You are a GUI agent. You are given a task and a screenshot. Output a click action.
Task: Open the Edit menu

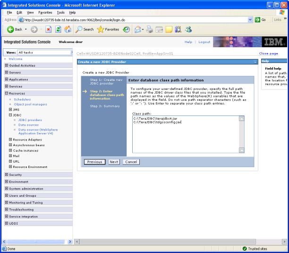19,13
